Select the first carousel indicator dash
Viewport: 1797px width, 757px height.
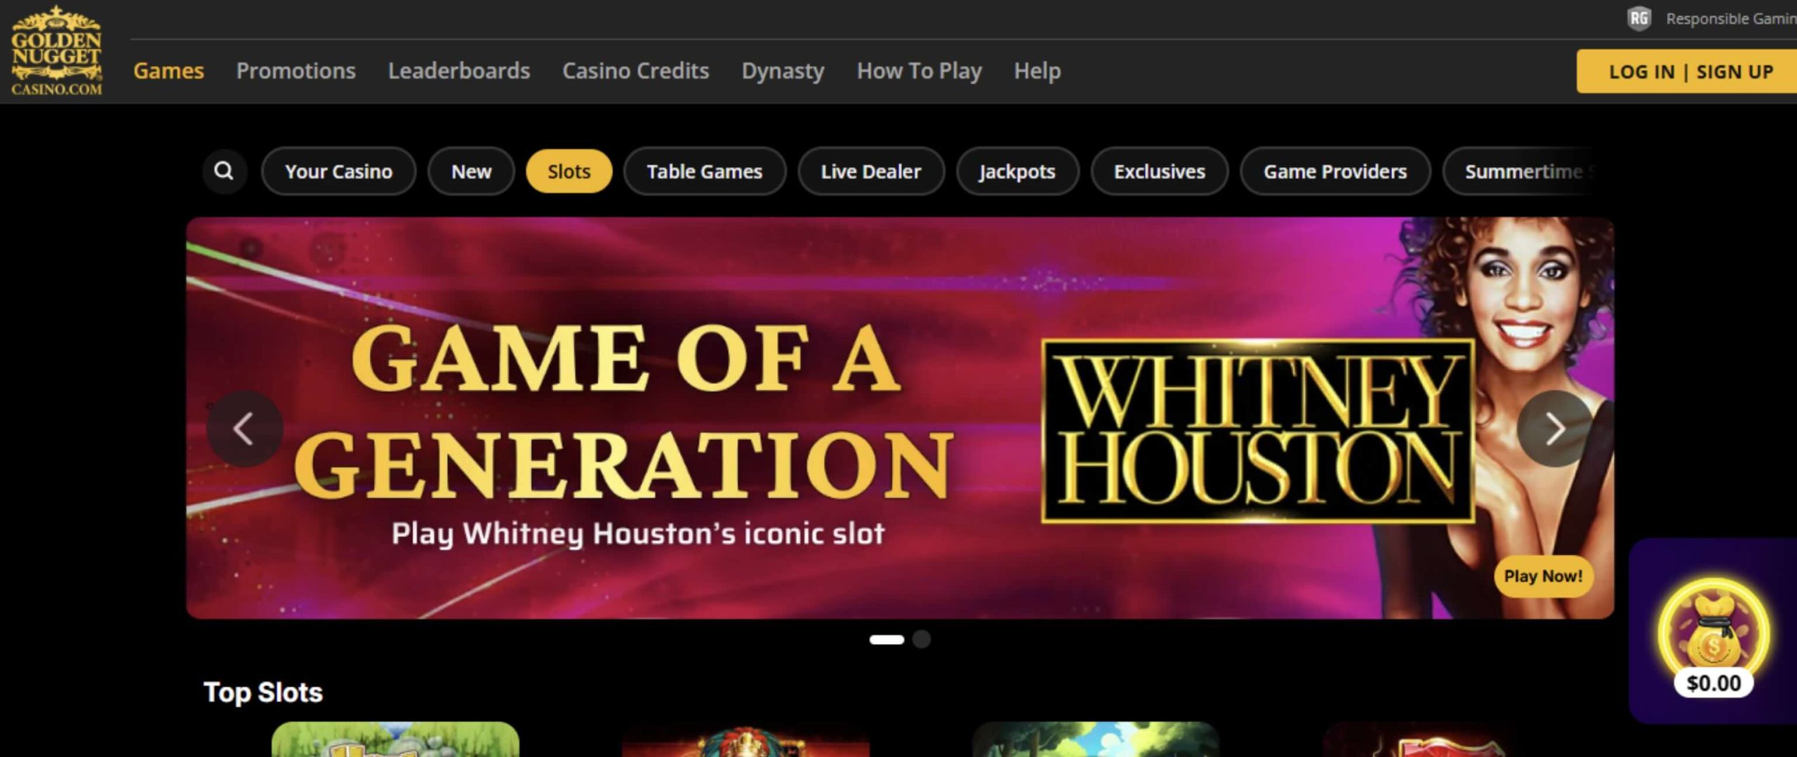point(887,639)
